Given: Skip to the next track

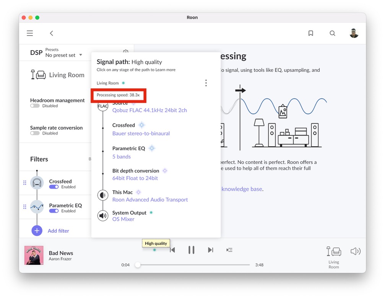Looking at the screenshot, I should (x=210, y=250).
